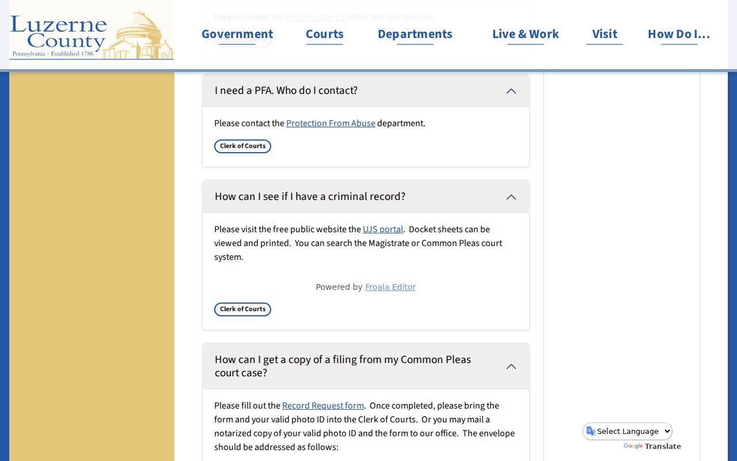Open the Select Language dropdown
The height and width of the screenshot is (461, 737).
tap(628, 431)
